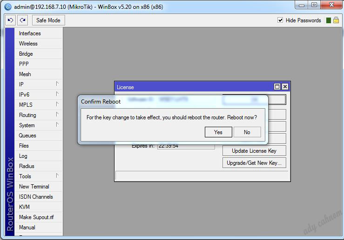Click Make Supout.rif

pyautogui.click(x=39, y=217)
